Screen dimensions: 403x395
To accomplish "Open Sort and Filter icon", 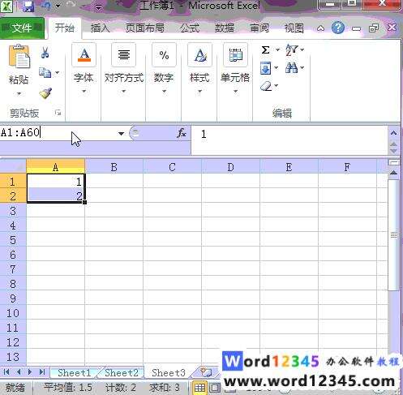I will click(291, 50).
